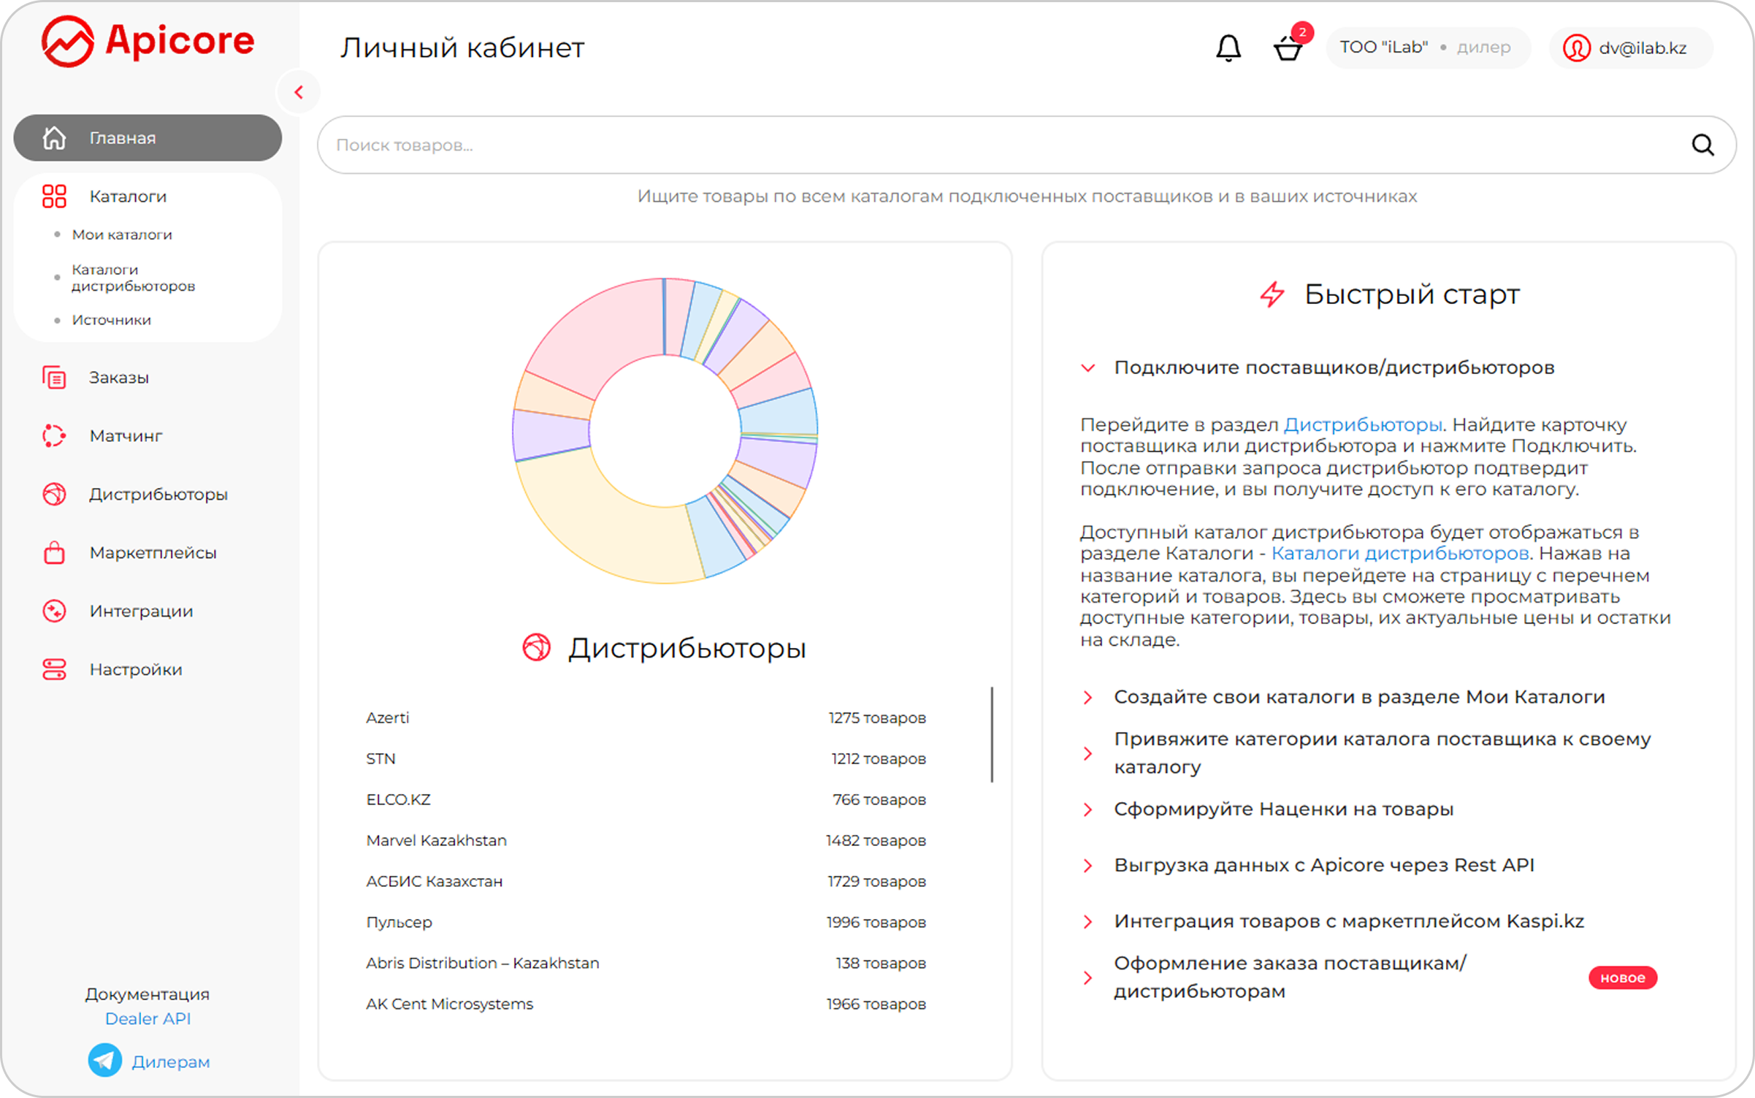Viewport: 1755px width, 1098px height.
Task: Follow the 'Каталоги дистрибьюторов' text link
Action: click(1399, 553)
